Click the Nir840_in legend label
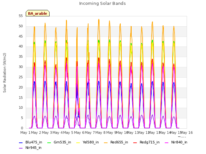Image resolution: width=206 pixels, height=154 pixels. pyautogui.click(x=179, y=142)
